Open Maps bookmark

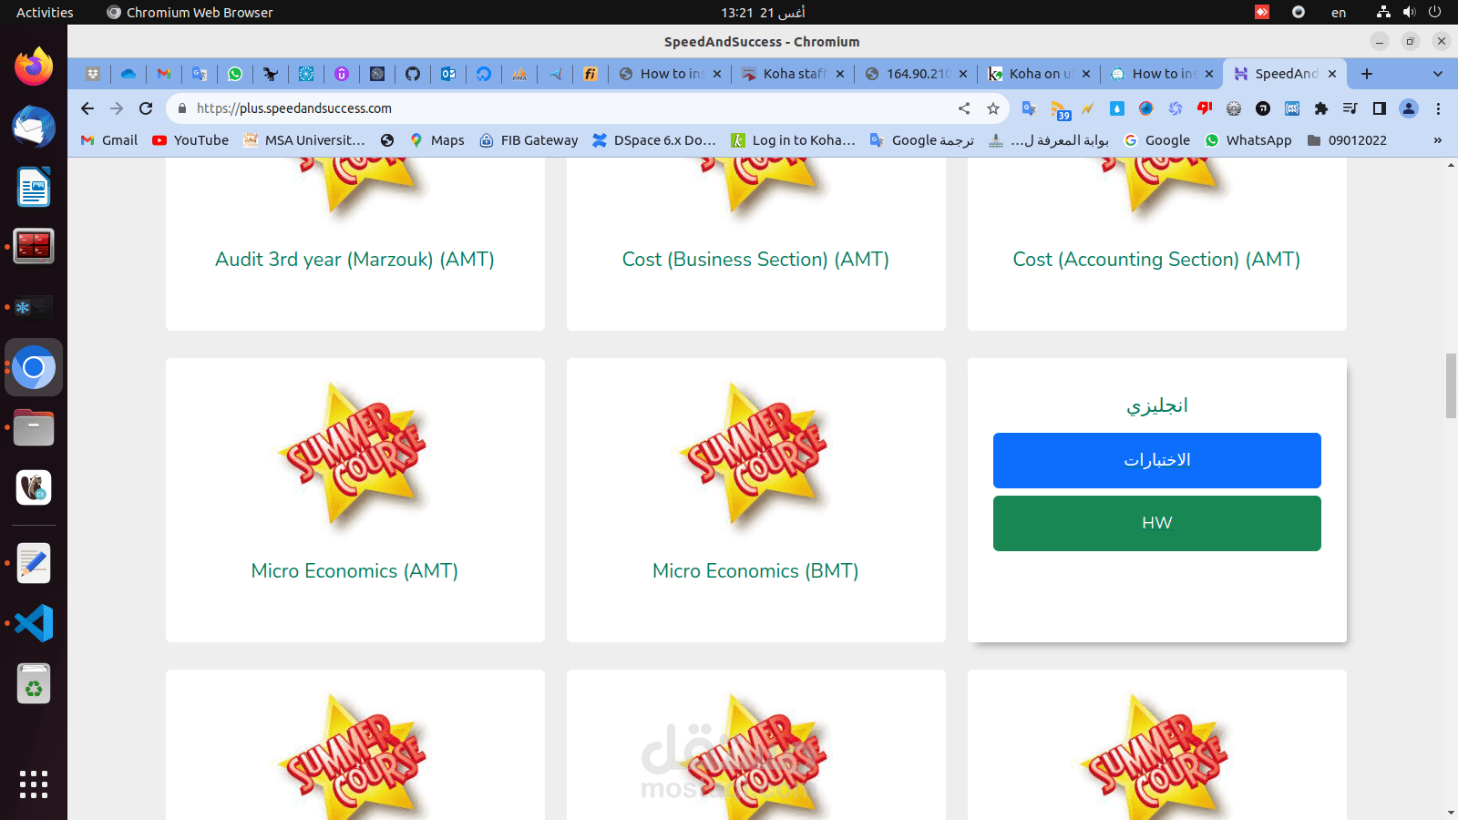tap(436, 140)
